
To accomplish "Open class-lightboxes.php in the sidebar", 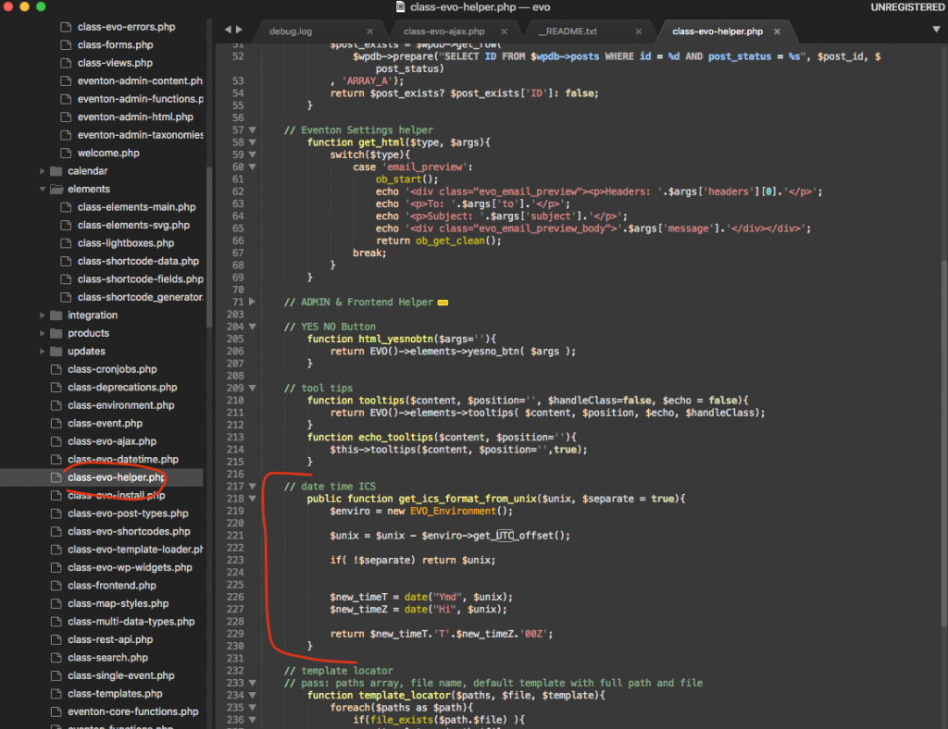I will [126, 243].
